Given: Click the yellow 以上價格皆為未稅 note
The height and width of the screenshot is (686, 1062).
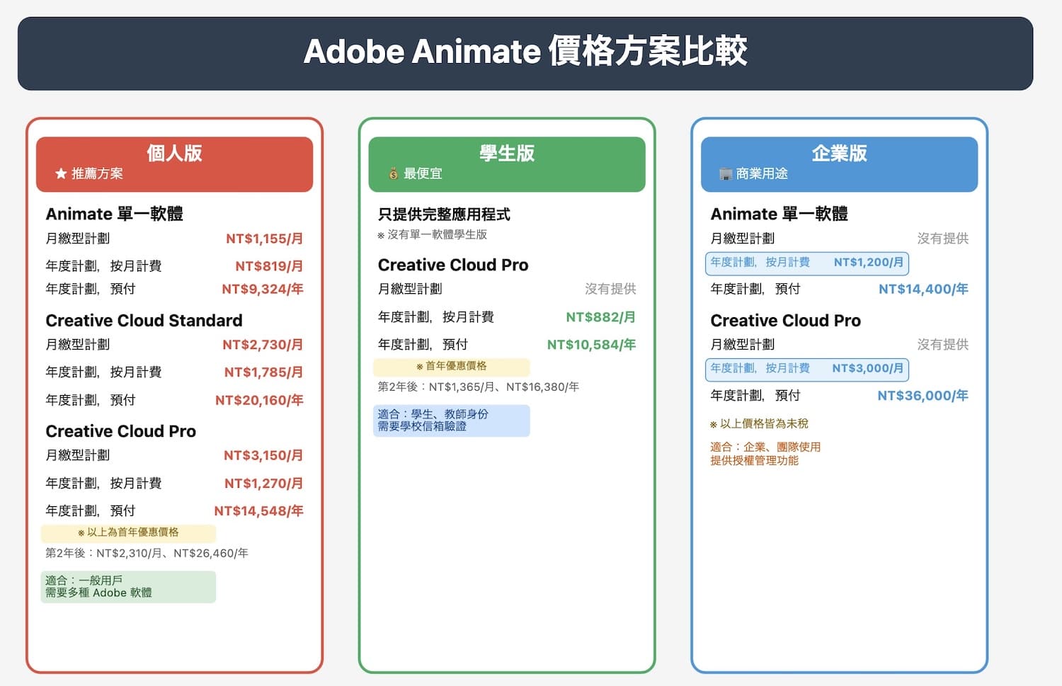Looking at the screenshot, I should pyautogui.click(x=758, y=423).
